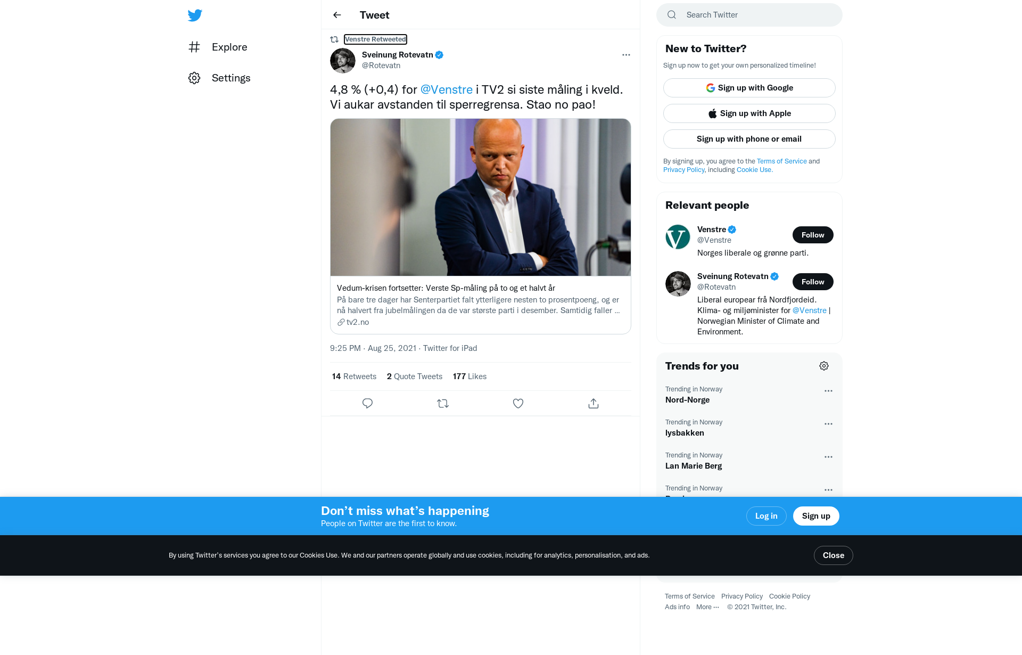This screenshot has width=1022, height=655.
Task: Click the Twitter bird logo
Action: 195,15
